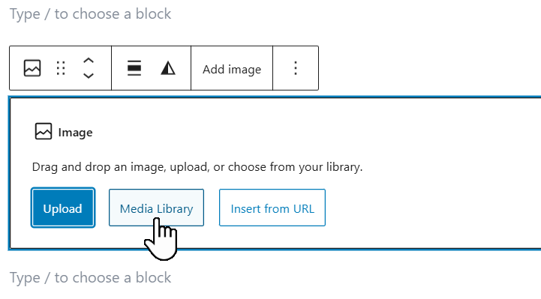Click the drag and drop instruction text
Viewport: 541px width, 299px height.
tap(197, 167)
